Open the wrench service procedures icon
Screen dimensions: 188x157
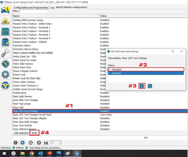pos(5,53)
